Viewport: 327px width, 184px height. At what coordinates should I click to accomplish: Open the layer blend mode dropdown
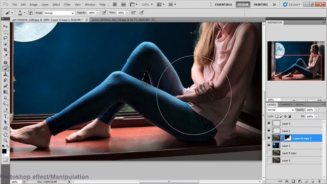[281, 110]
